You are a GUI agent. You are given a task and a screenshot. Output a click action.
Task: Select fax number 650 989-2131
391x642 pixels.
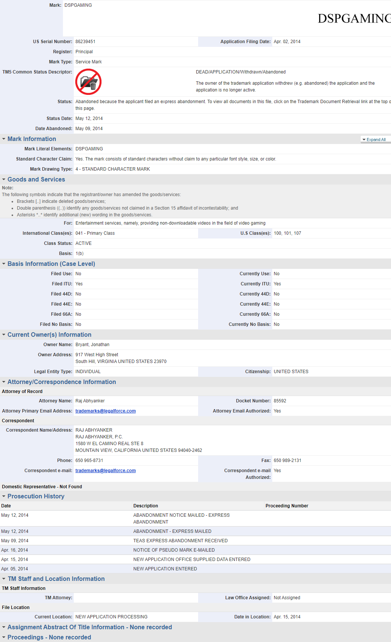click(288, 460)
